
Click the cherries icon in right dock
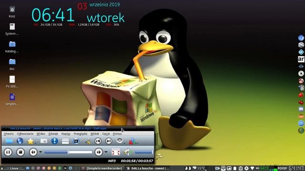pos(301,102)
